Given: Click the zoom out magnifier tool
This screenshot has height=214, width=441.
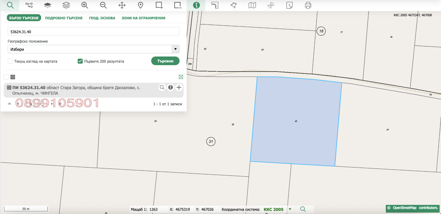Looking at the screenshot, I should pos(103,5).
